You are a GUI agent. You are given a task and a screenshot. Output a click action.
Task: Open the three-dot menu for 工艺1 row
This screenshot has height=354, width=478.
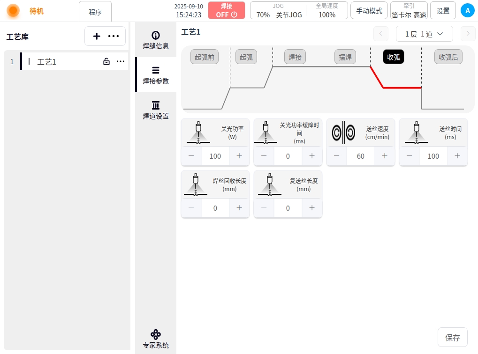point(121,61)
